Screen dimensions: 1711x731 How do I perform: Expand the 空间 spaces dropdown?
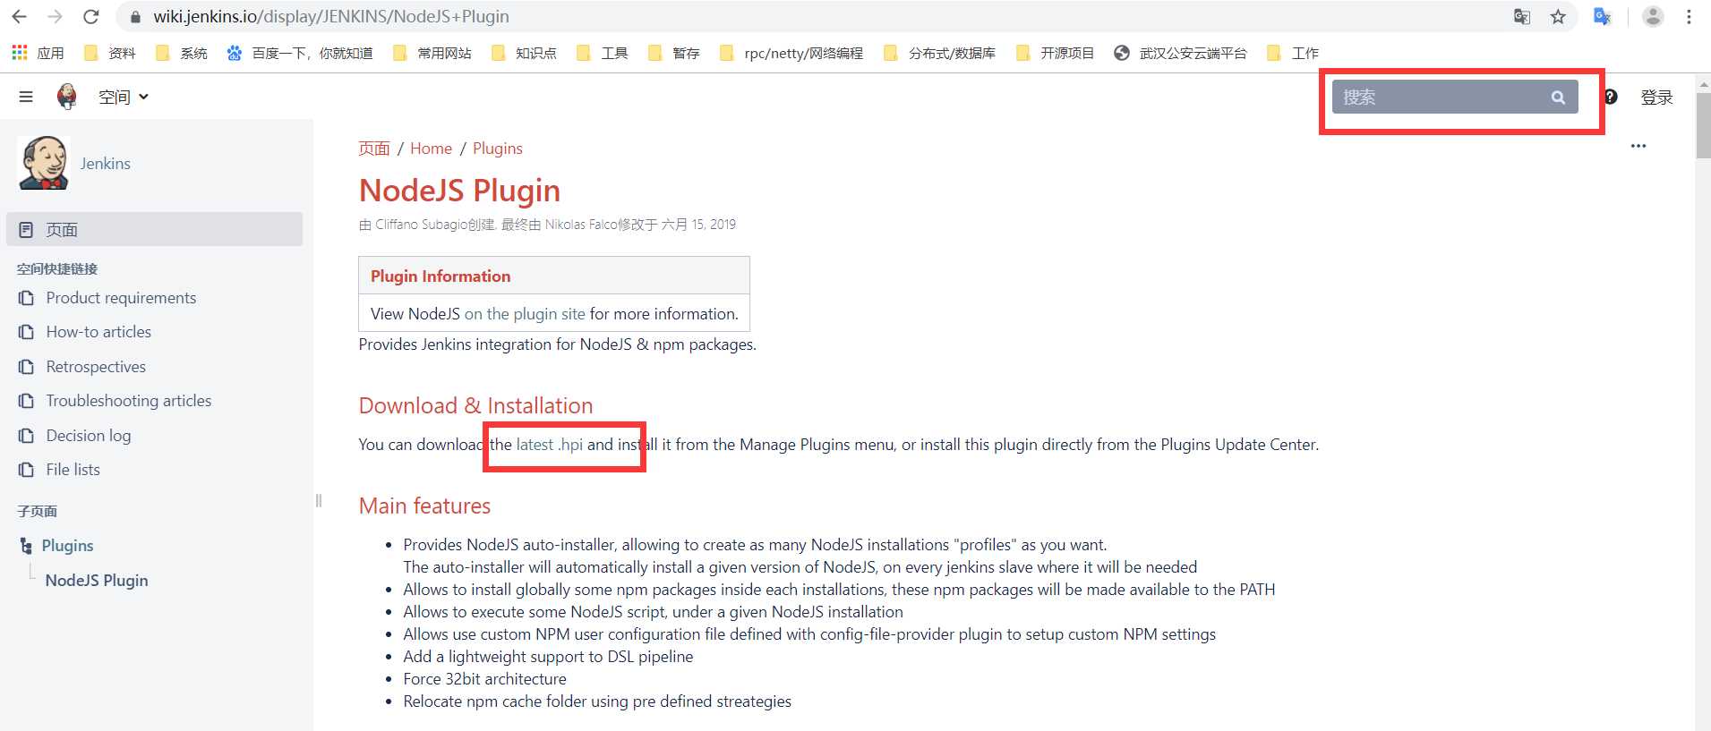tap(124, 97)
